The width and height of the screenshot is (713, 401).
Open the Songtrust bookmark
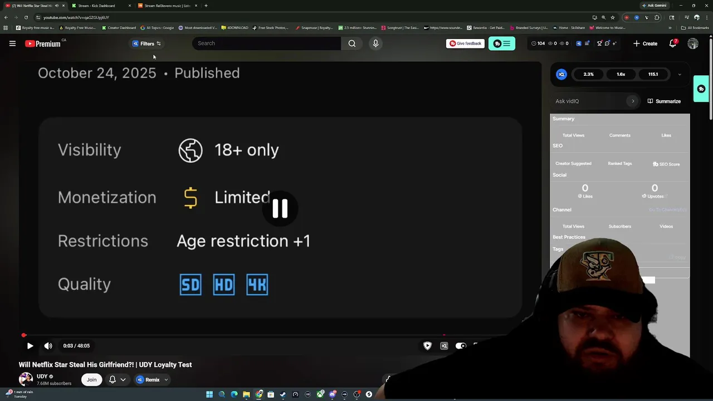[400, 28]
